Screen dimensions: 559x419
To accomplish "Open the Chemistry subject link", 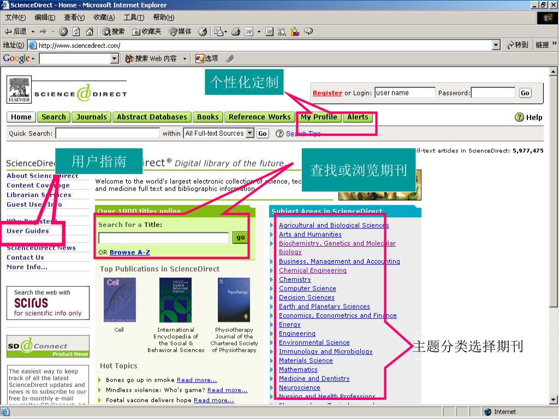I will (295, 279).
